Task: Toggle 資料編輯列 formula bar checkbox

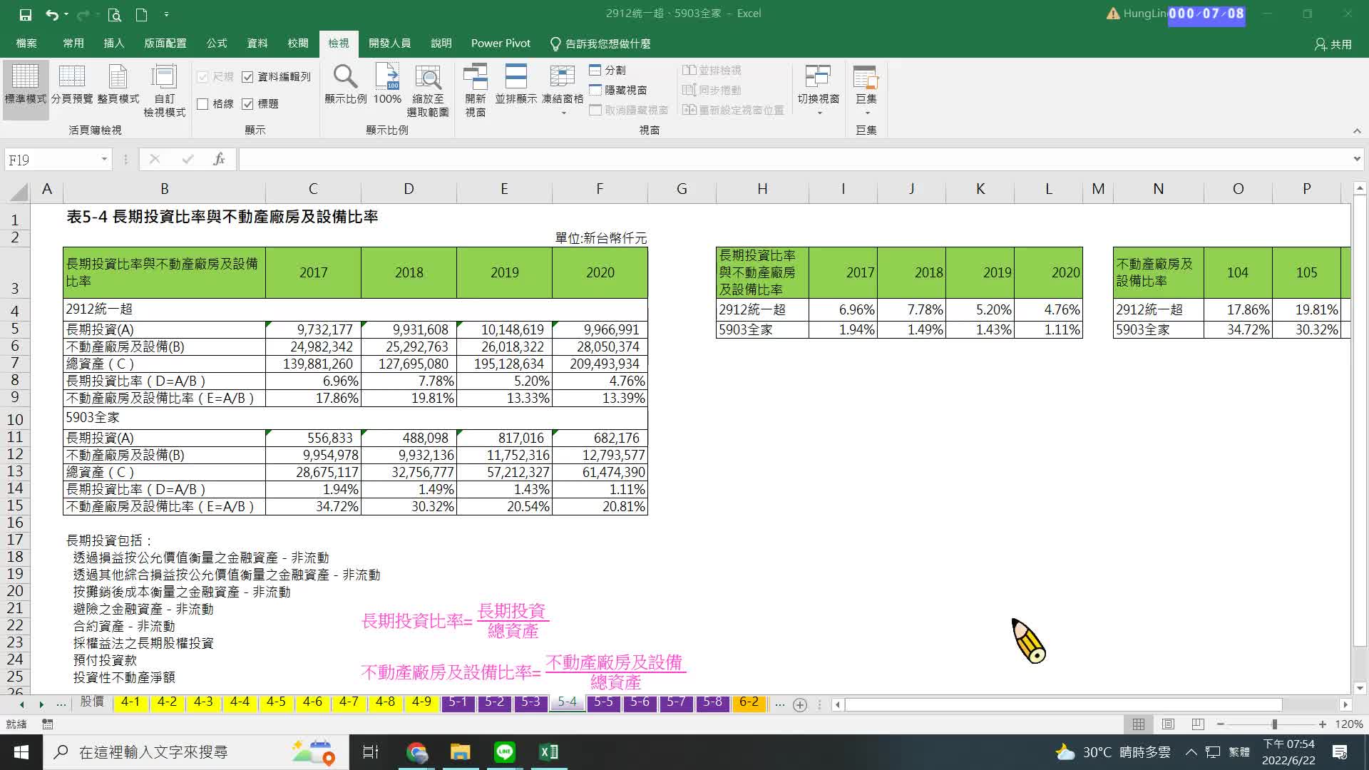Action: [x=247, y=77]
